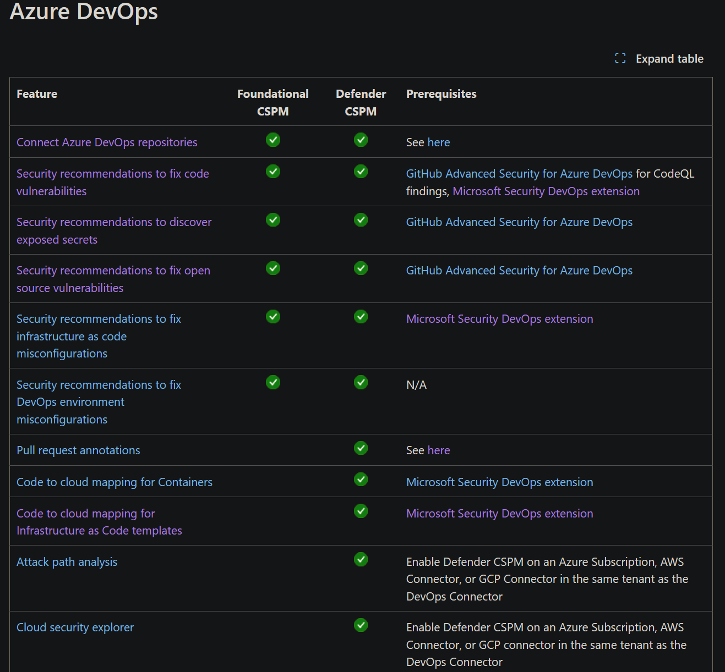725x672 pixels.
Task: Click the Expand table button label
Action: pos(669,59)
